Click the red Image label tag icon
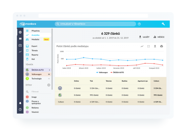The height and width of the screenshot is (139, 191). (27, 97)
